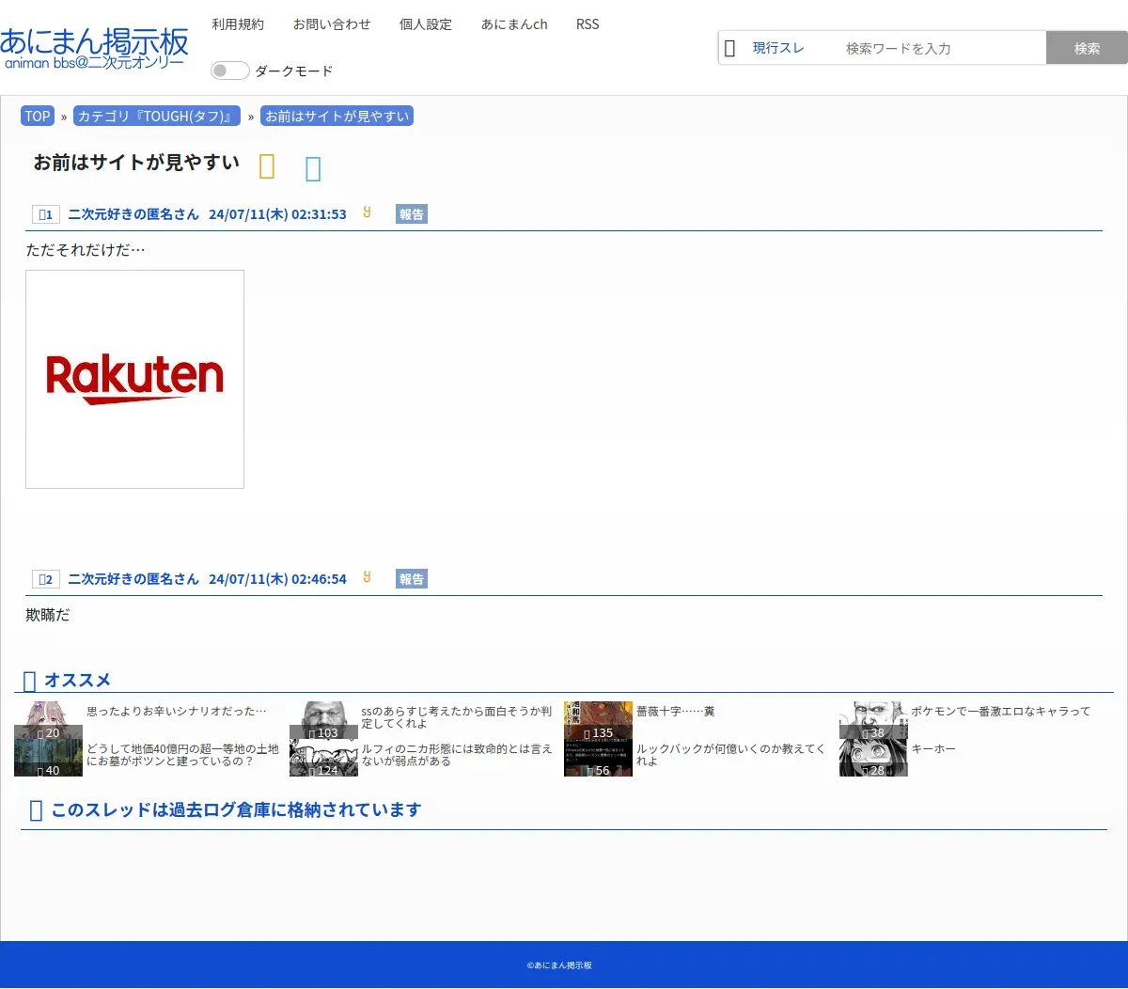
Task: Click the 検索 button
Action: tap(1087, 48)
